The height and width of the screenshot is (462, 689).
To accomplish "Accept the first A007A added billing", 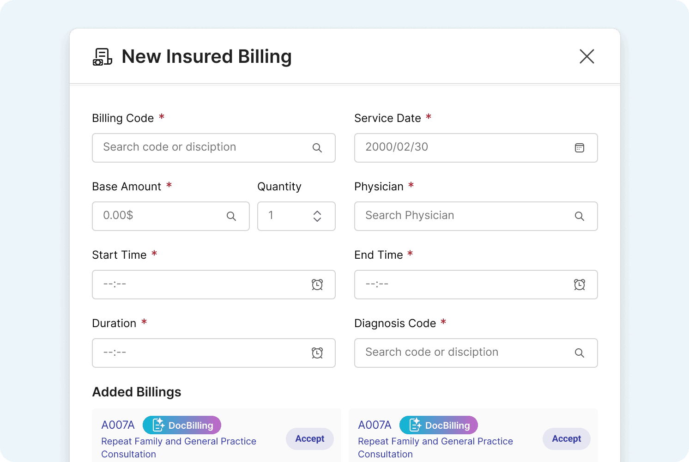I will click(x=309, y=439).
